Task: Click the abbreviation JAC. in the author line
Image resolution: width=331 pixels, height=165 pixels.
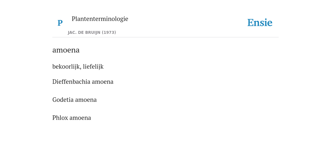Action: [x=72, y=33]
